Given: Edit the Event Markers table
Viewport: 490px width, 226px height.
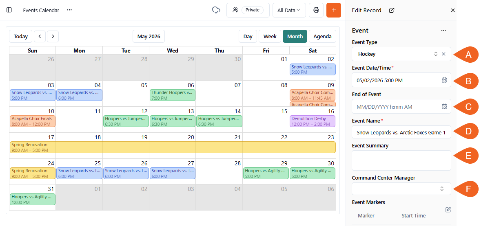Looking at the screenshot, I should tap(448, 210).
